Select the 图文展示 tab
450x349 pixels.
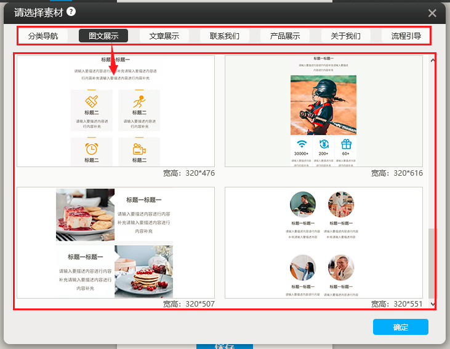coord(103,36)
